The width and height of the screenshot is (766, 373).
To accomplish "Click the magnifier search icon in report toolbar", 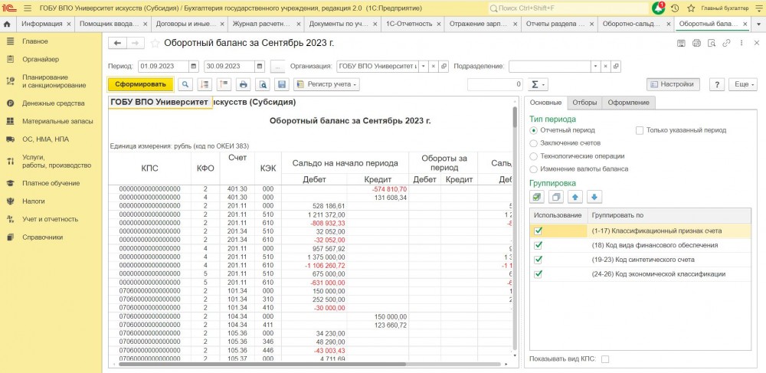I will tap(185, 84).
